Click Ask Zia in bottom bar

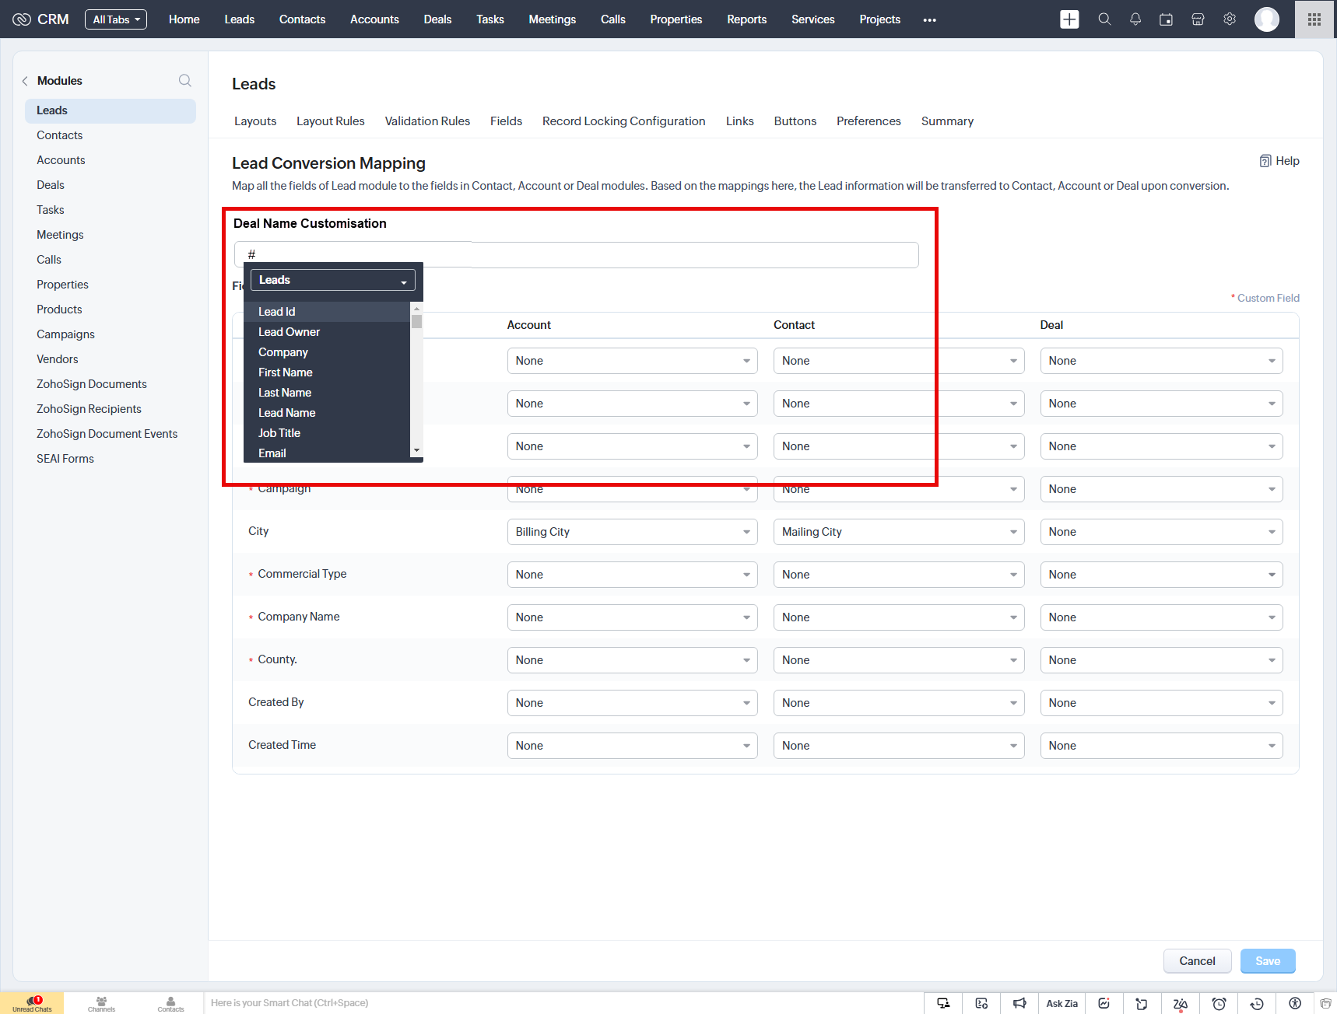coord(1062,1003)
